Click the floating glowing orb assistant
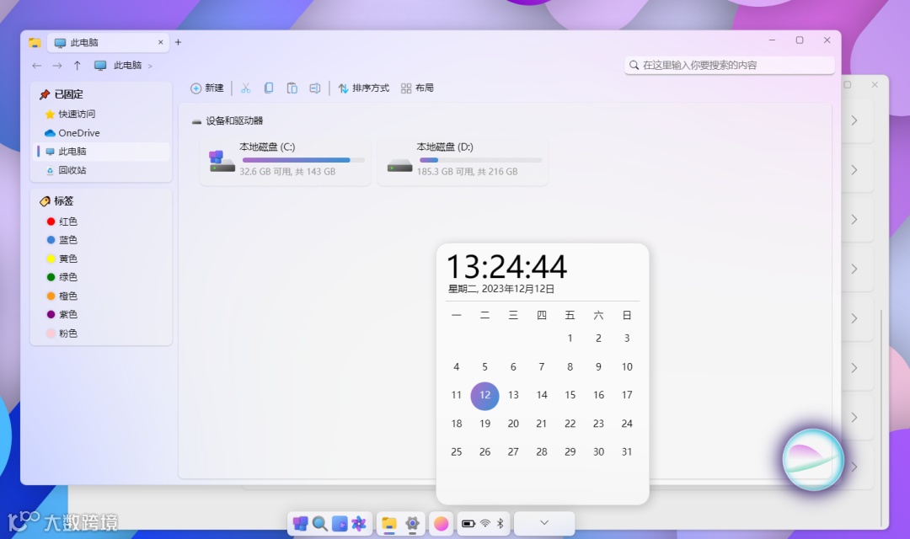 (x=812, y=460)
